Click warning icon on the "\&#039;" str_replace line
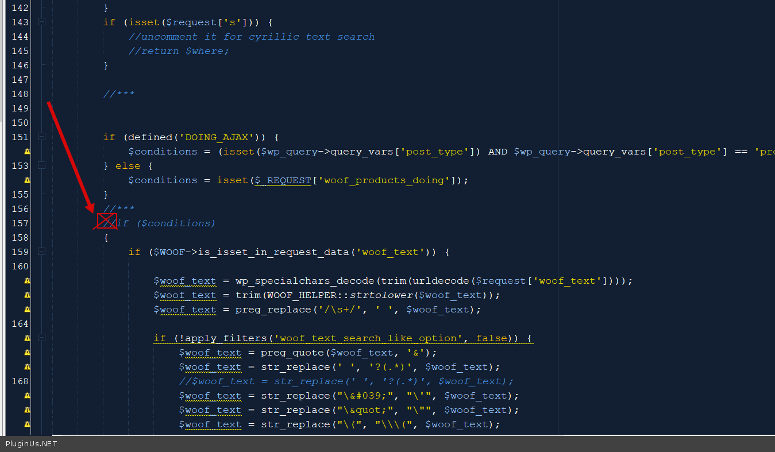The width and height of the screenshot is (775, 452). (x=27, y=396)
